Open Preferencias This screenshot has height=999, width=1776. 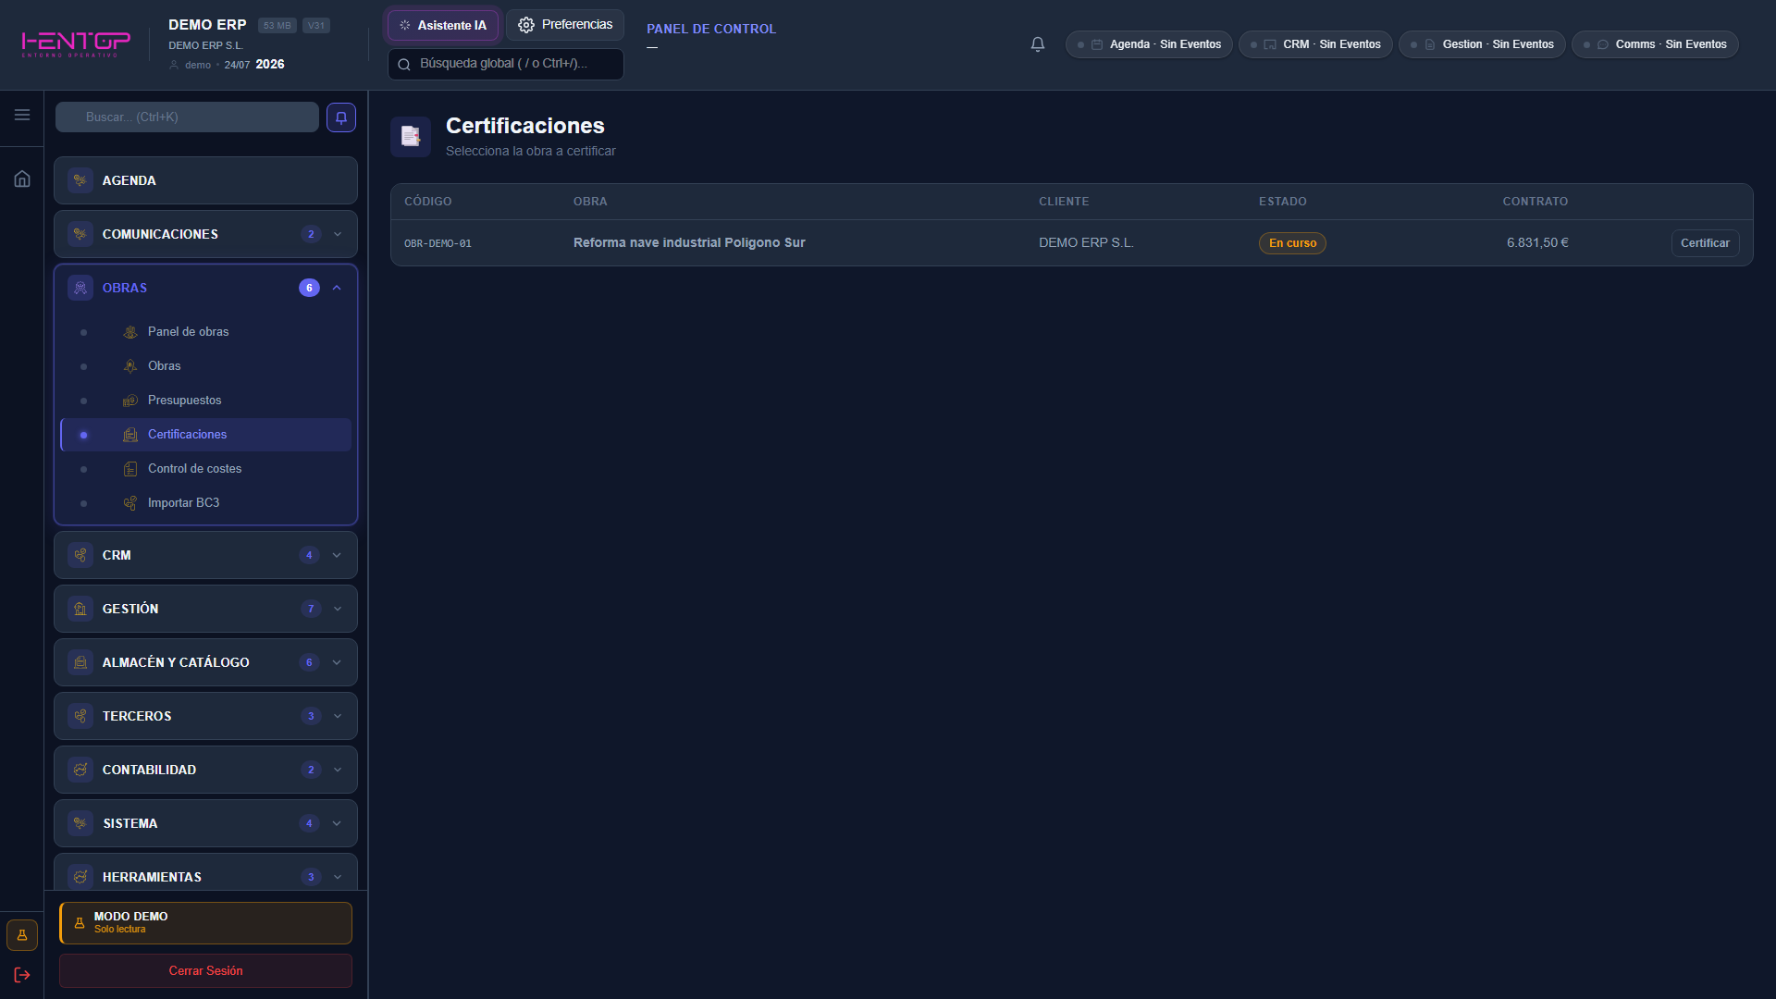565,25
